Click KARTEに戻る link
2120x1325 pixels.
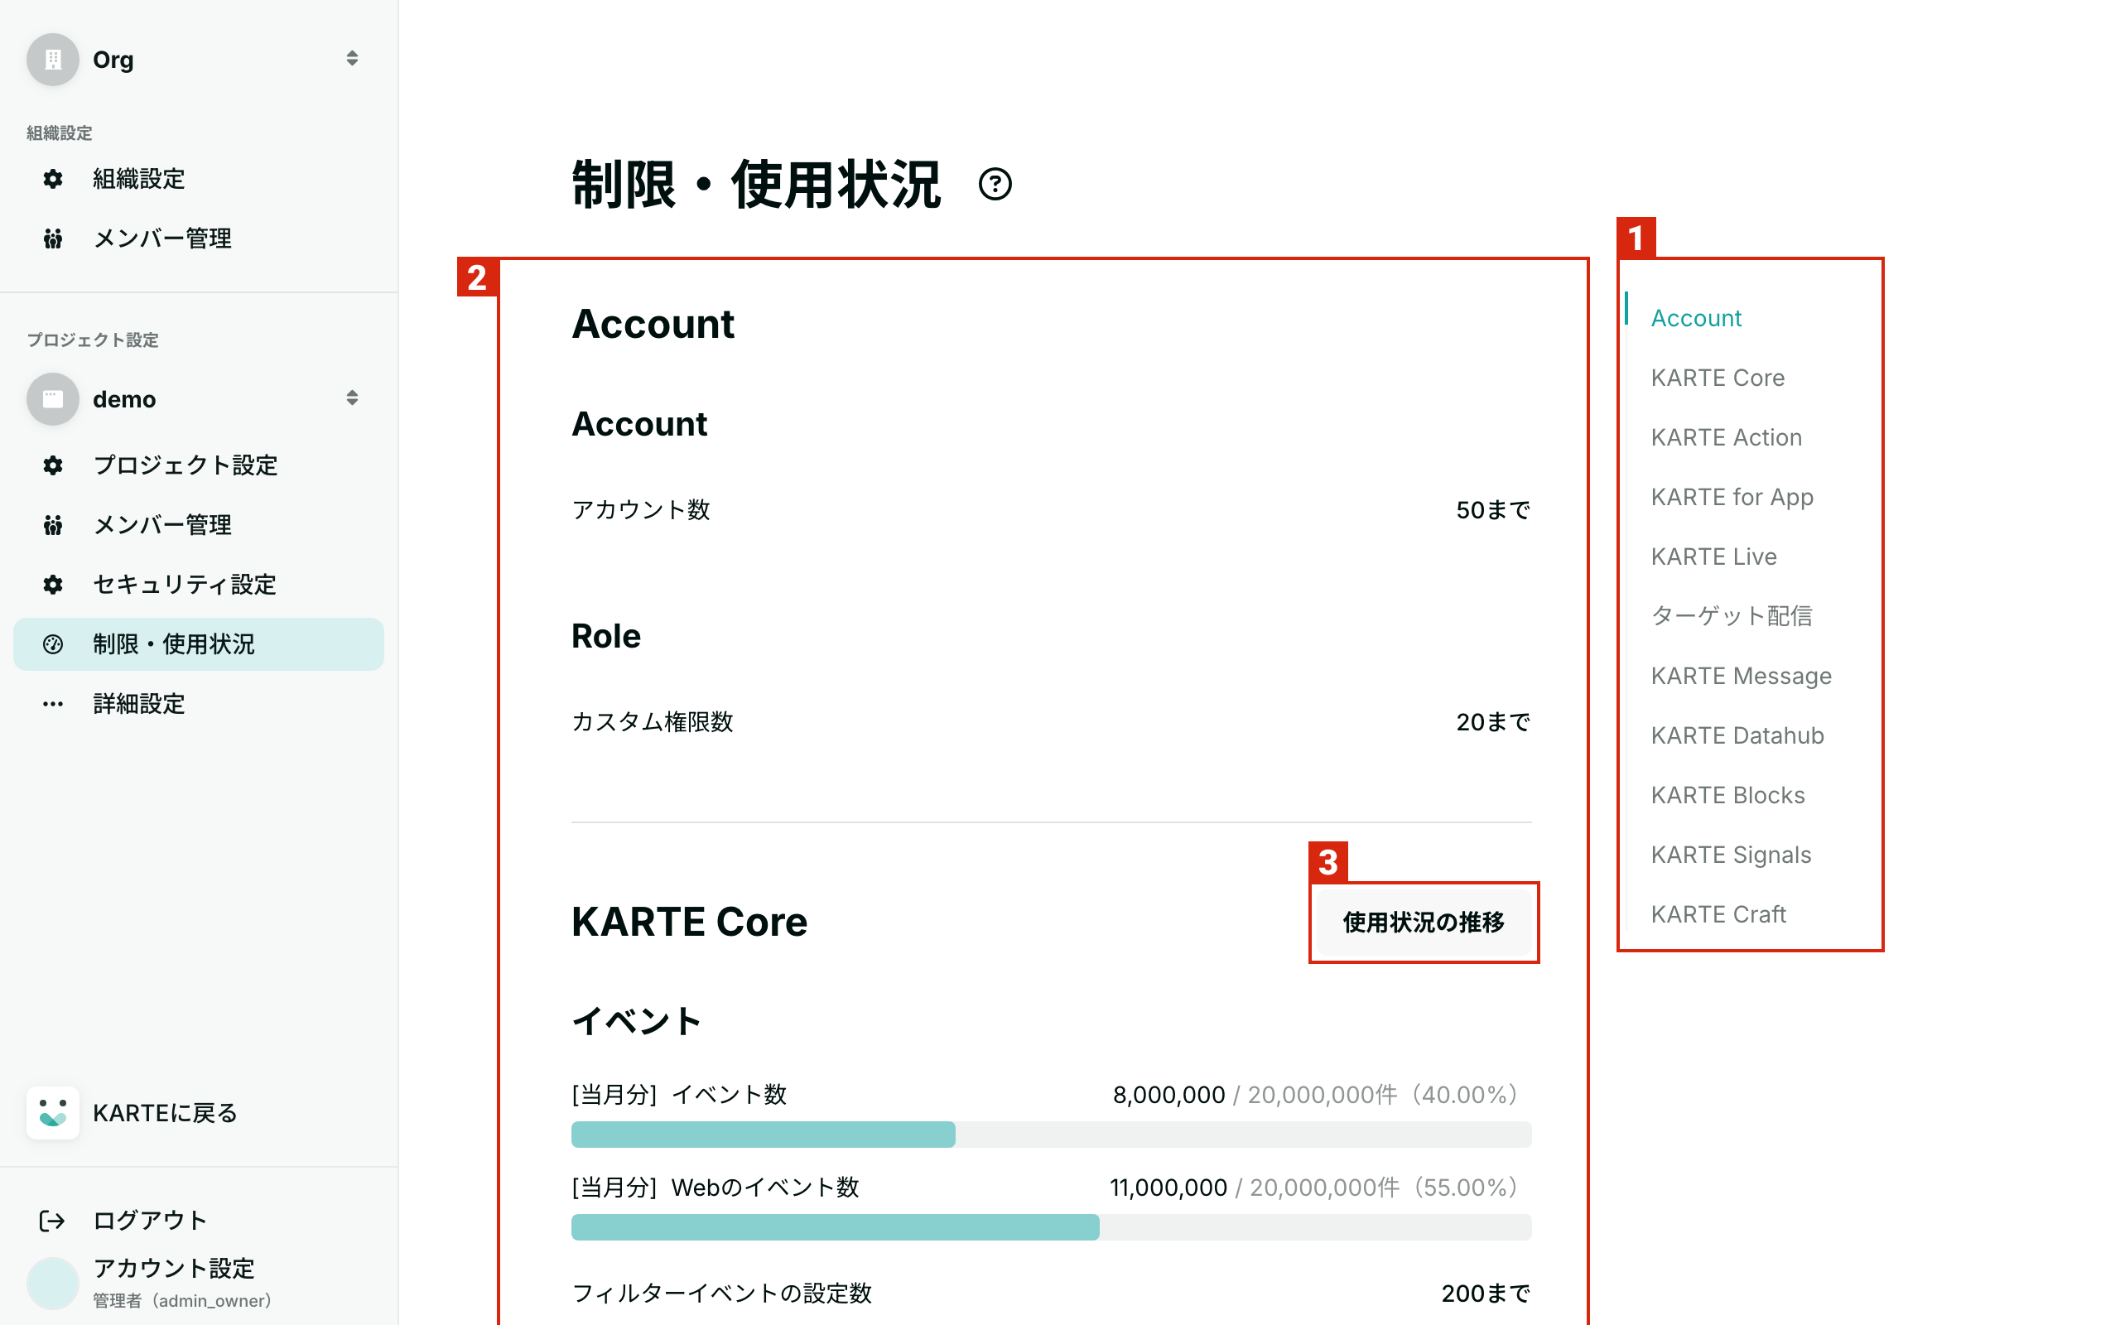tap(165, 1113)
